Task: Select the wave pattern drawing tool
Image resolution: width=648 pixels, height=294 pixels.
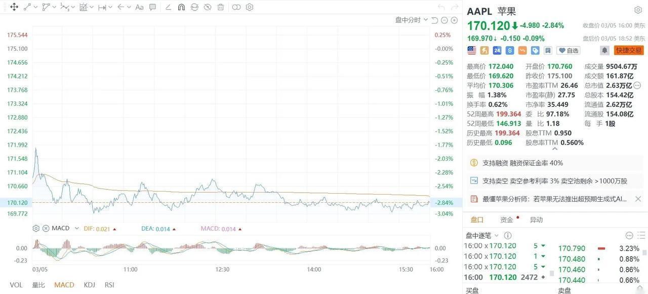Action: [x=64, y=7]
